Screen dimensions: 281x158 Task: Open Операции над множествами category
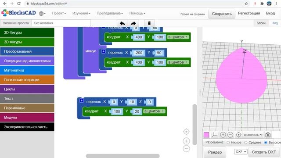[27, 61]
